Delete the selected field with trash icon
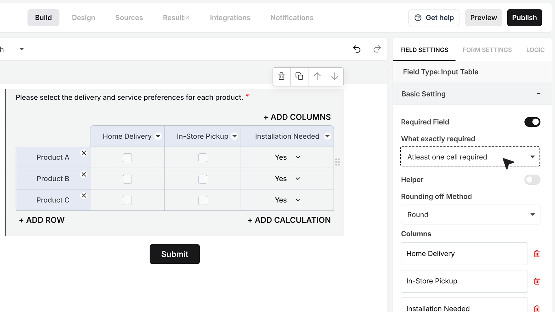The image size is (555, 312). pyautogui.click(x=281, y=77)
